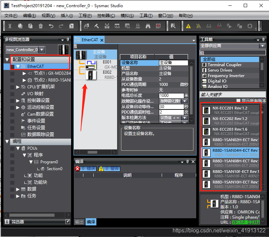Select Servo Drives group in toolbox

(230, 70)
